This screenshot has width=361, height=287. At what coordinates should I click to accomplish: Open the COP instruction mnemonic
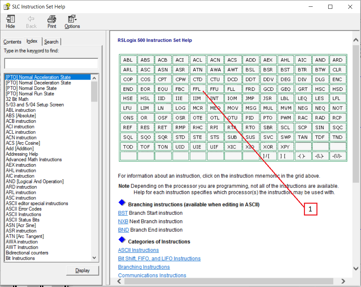pos(128,79)
